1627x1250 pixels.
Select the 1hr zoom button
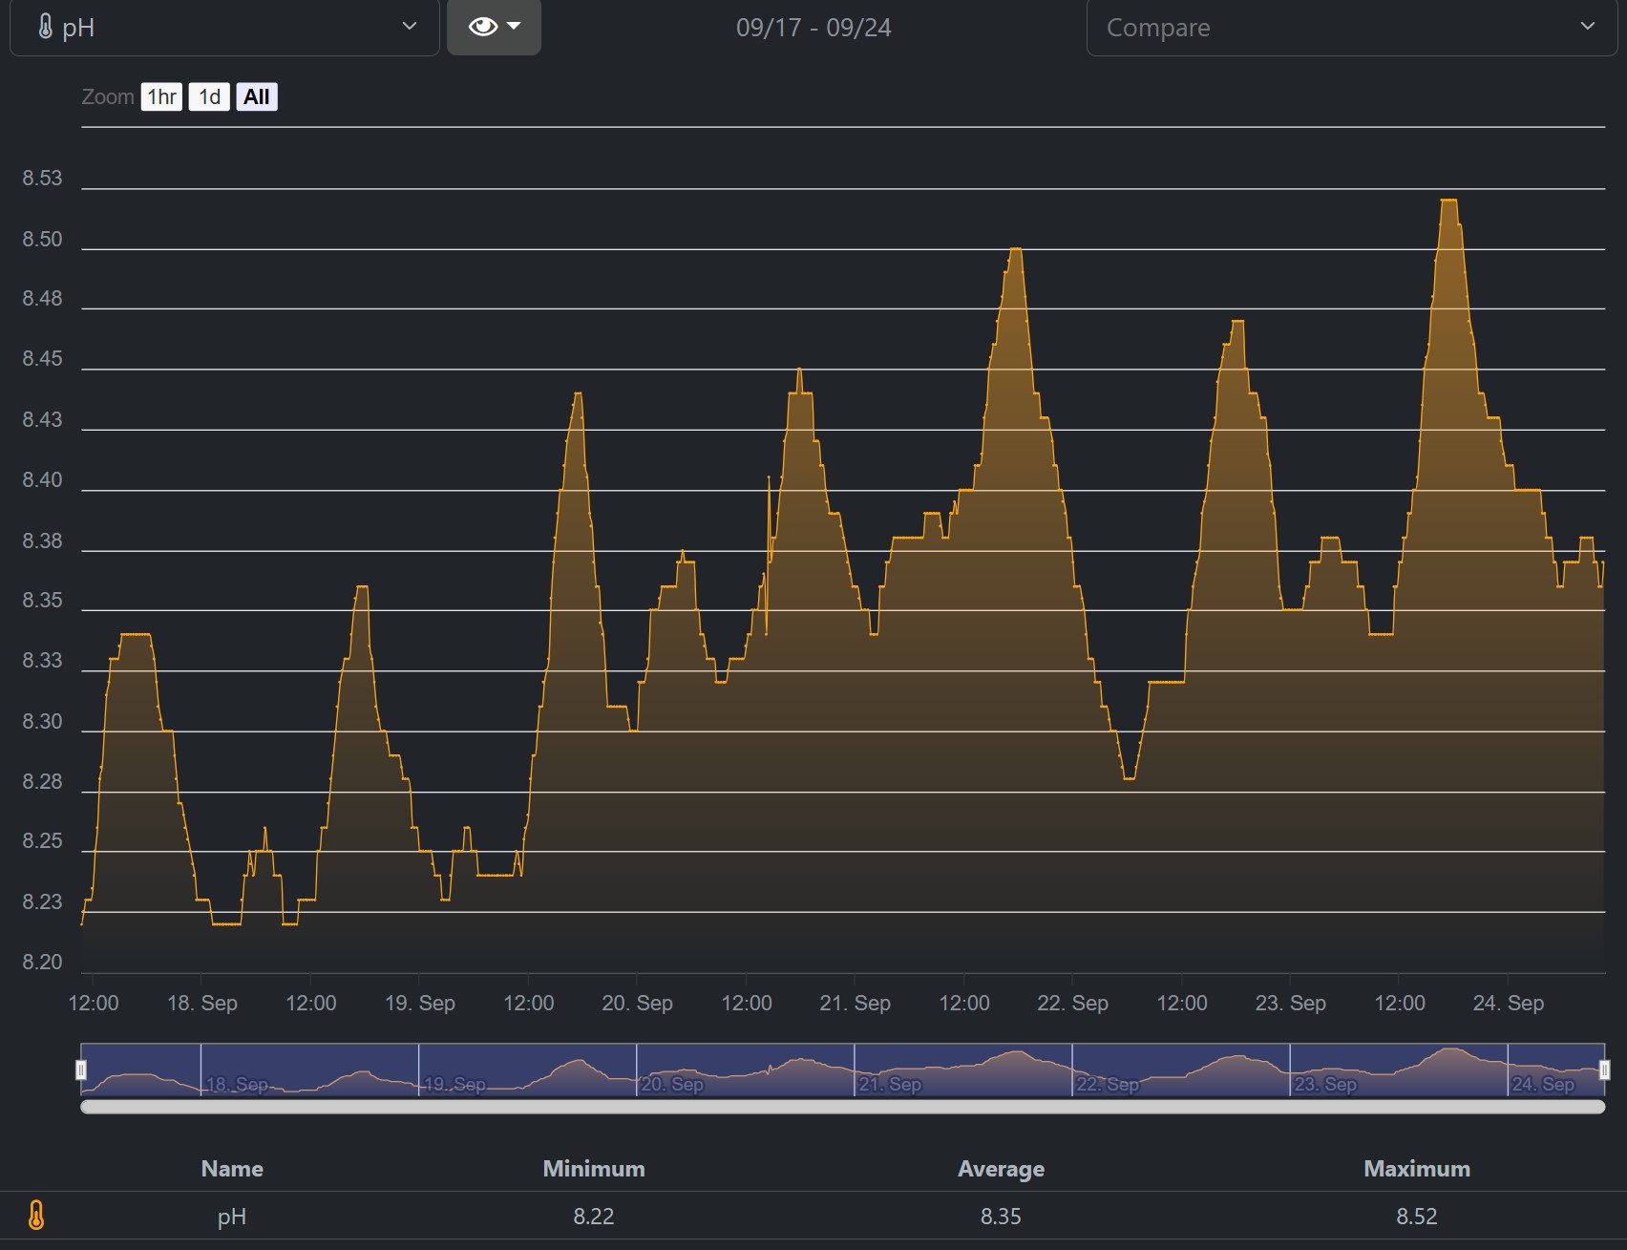point(161,97)
